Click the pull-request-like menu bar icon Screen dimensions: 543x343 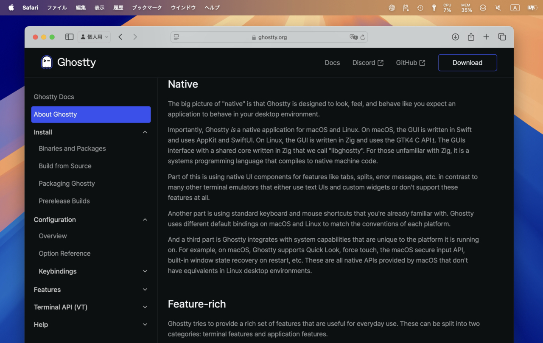pyautogui.click(x=406, y=8)
